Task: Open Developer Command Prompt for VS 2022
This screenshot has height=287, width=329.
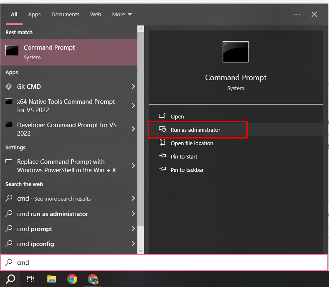Action: tap(69, 129)
